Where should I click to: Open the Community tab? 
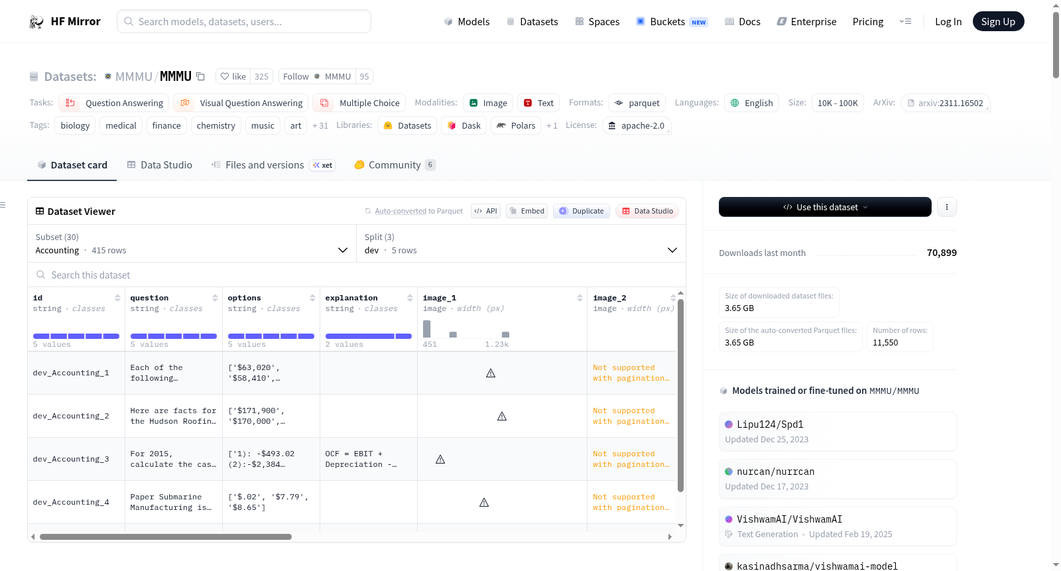tap(395, 165)
